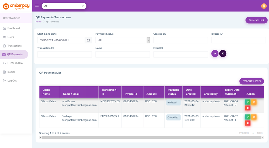This screenshot has height=148, width=269.
Task: Click red delete icon for Dushaynt payment
Action: (248, 123)
